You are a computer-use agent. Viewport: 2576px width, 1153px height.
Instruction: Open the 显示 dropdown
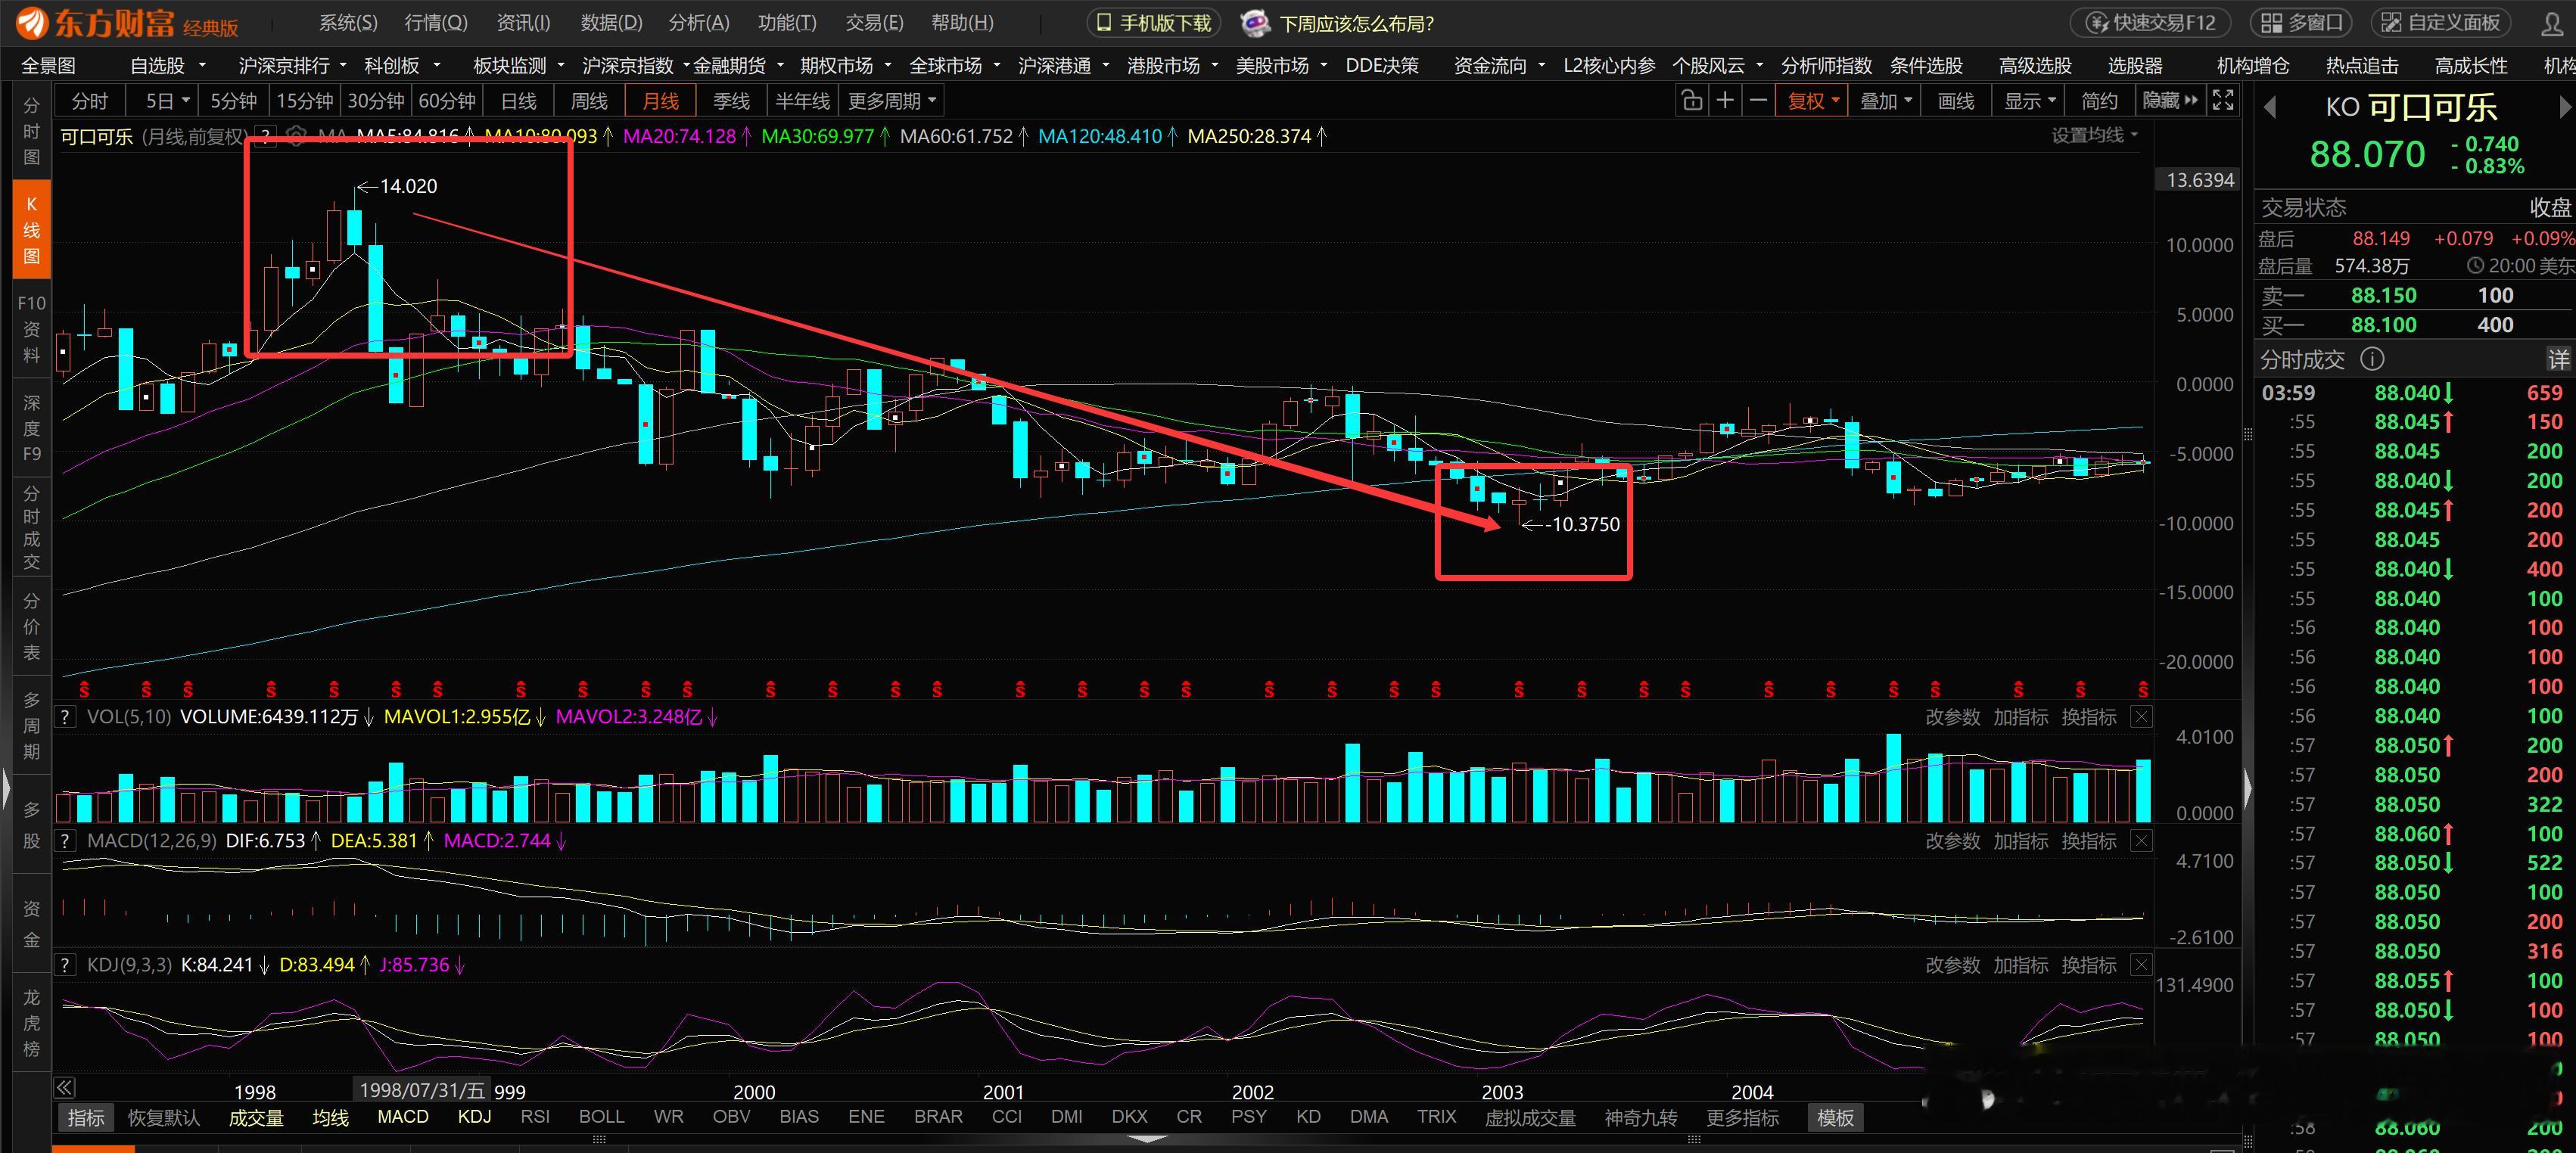click(2030, 101)
